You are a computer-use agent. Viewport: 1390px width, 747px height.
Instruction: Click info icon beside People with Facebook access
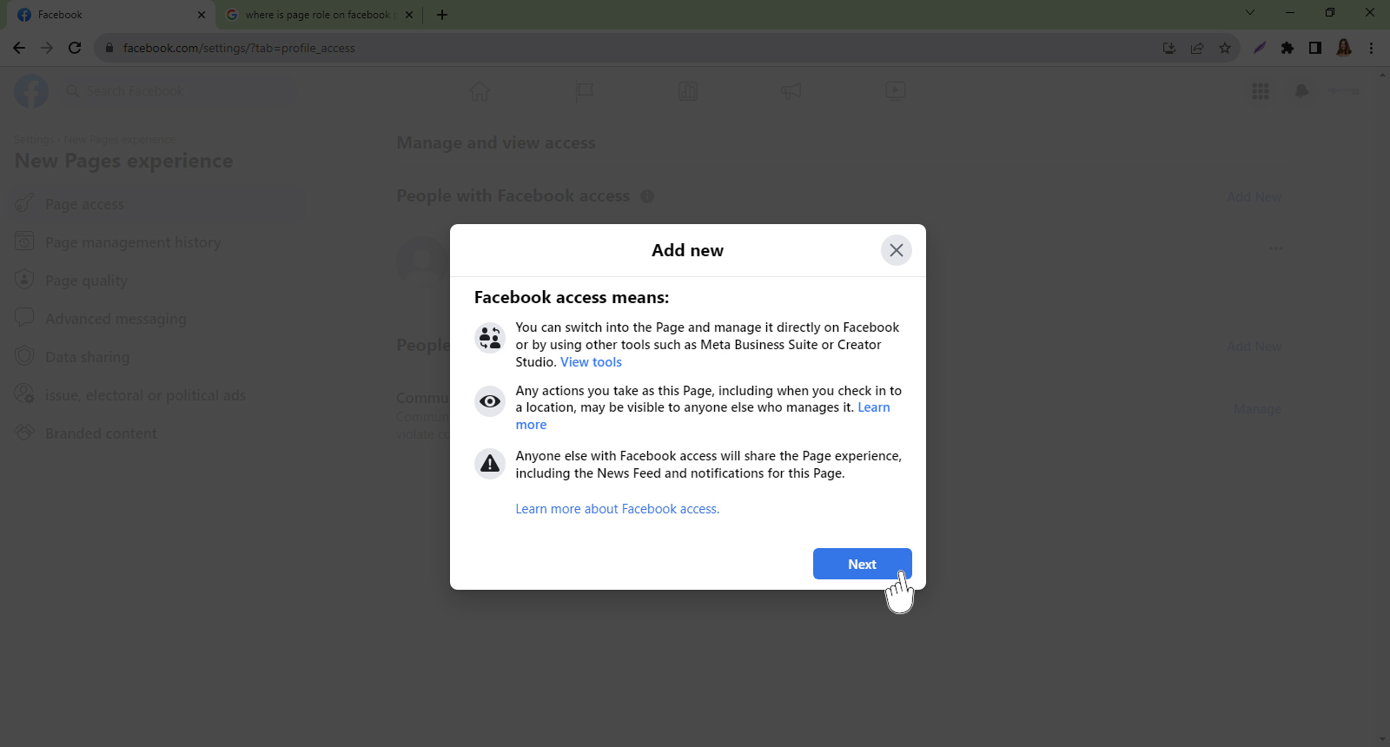coord(647,196)
